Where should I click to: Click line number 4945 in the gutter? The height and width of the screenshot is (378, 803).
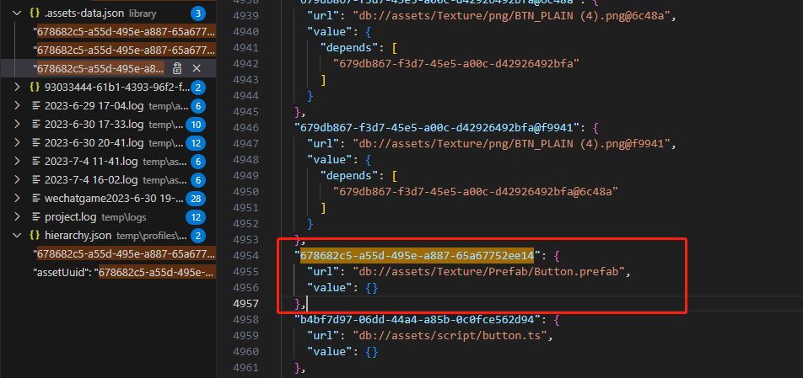(245, 111)
